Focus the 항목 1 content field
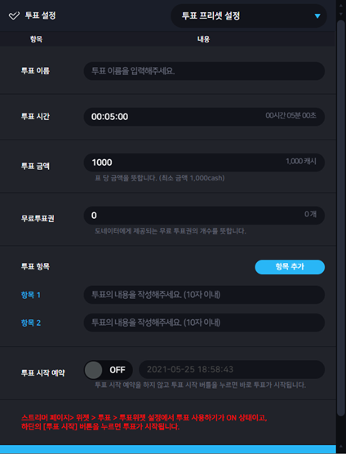This screenshot has height=454, width=346. click(x=204, y=295)
